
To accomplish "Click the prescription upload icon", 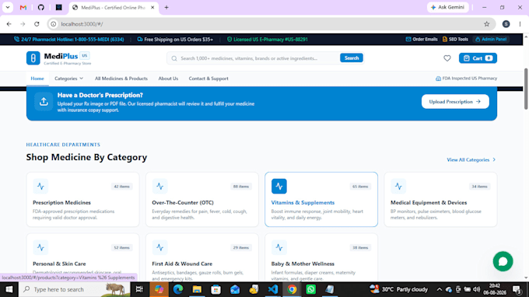I will click(x=44, y=102).
